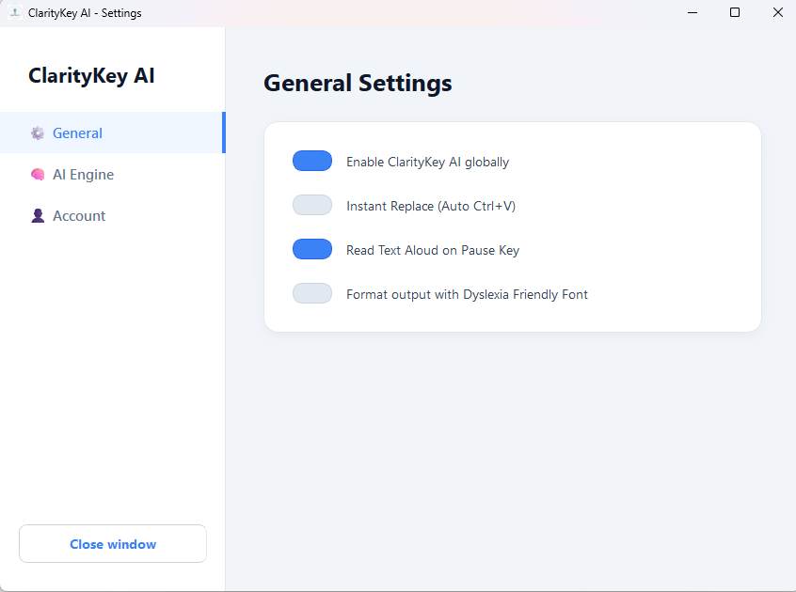796x592 pixels.
Task: Click the ClarityKey AI logo text
Action: point(90,75)
